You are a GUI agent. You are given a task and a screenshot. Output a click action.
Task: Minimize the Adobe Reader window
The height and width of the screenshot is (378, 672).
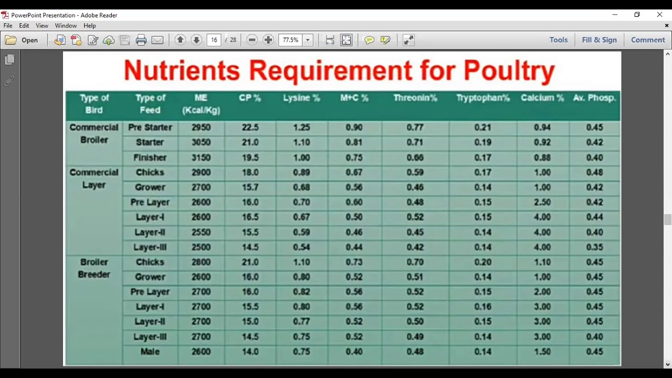(x=615, y=15)
